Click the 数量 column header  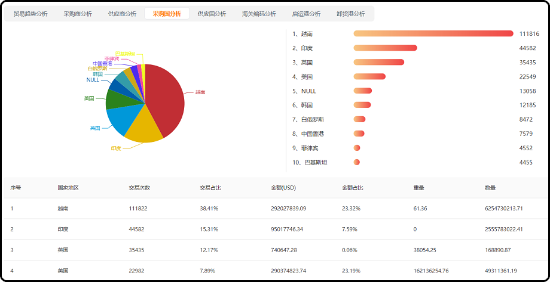[490, 188]
